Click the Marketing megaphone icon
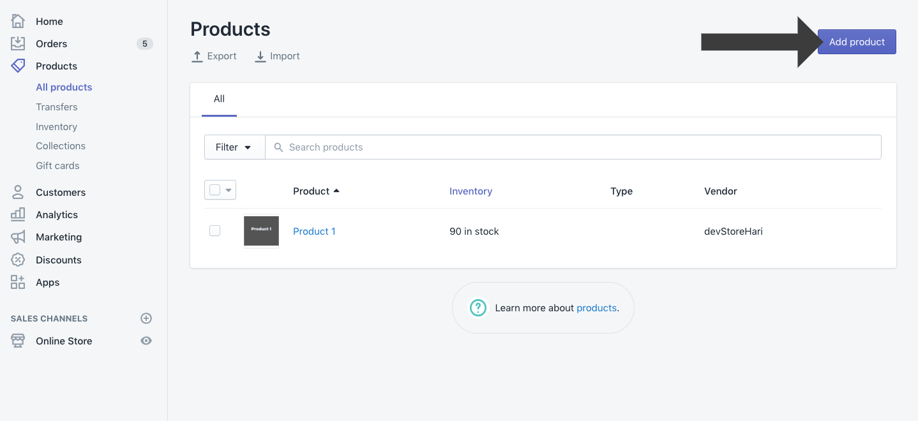The height and width of the screenshot is (421, 918). (x=18, y=237)
